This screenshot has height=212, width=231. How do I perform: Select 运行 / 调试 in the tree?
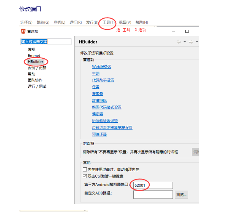(x=37, y=86)
